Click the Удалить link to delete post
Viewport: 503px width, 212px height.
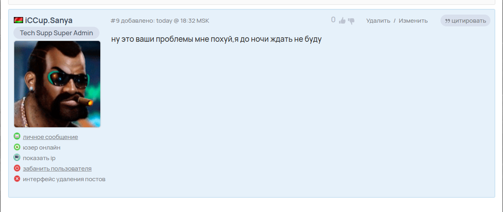tap(378, 21)
